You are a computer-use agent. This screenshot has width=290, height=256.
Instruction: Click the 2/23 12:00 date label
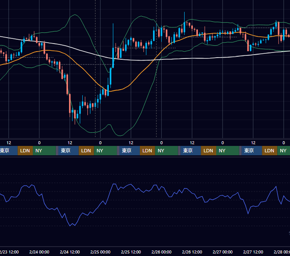pos(9,252)
